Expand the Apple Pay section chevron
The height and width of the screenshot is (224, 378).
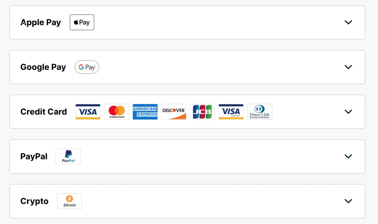pyautogui.click(x=348, y=22)
